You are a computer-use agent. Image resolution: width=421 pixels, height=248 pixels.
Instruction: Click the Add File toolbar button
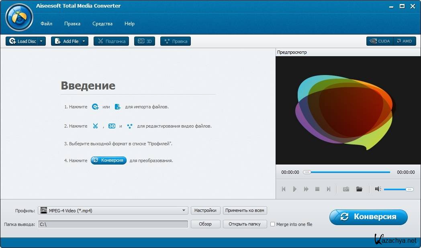(66, 41)
